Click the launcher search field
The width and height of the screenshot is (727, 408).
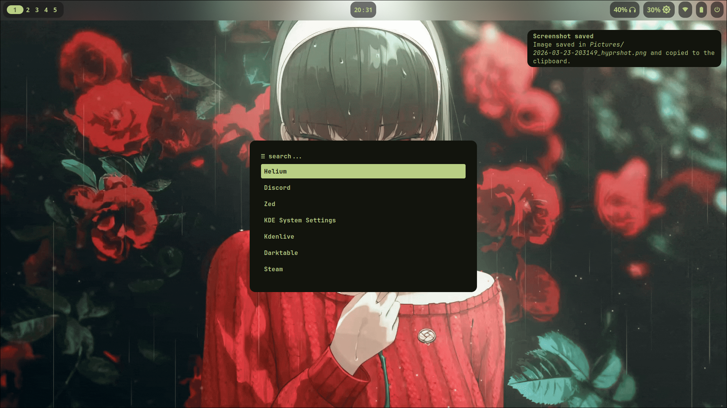click(x=363, y=156)
